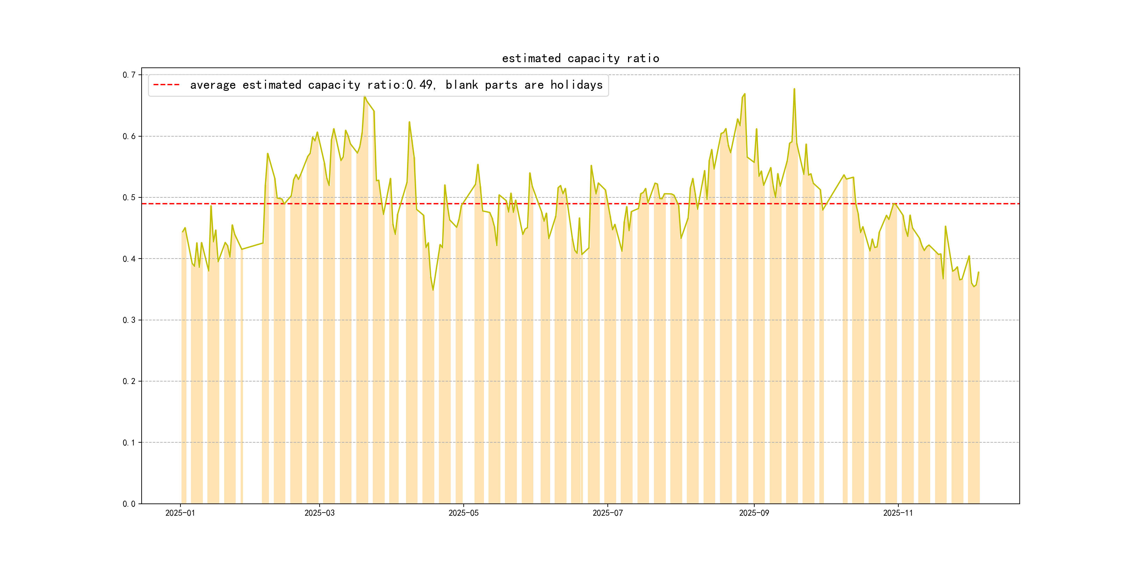Image resolution: width=1133 pixels, height=566 pixels.
Task: Click the 2025-07 x-axis label
Action: [x=607, y=513]
